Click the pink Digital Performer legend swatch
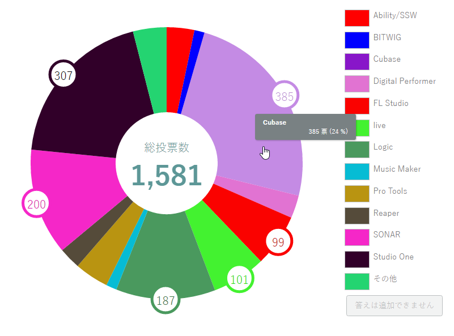The image size is (454, 336). [357, 84]
